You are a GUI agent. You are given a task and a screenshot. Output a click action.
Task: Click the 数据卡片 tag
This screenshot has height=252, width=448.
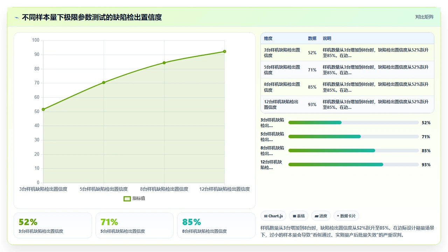(346, 216)
